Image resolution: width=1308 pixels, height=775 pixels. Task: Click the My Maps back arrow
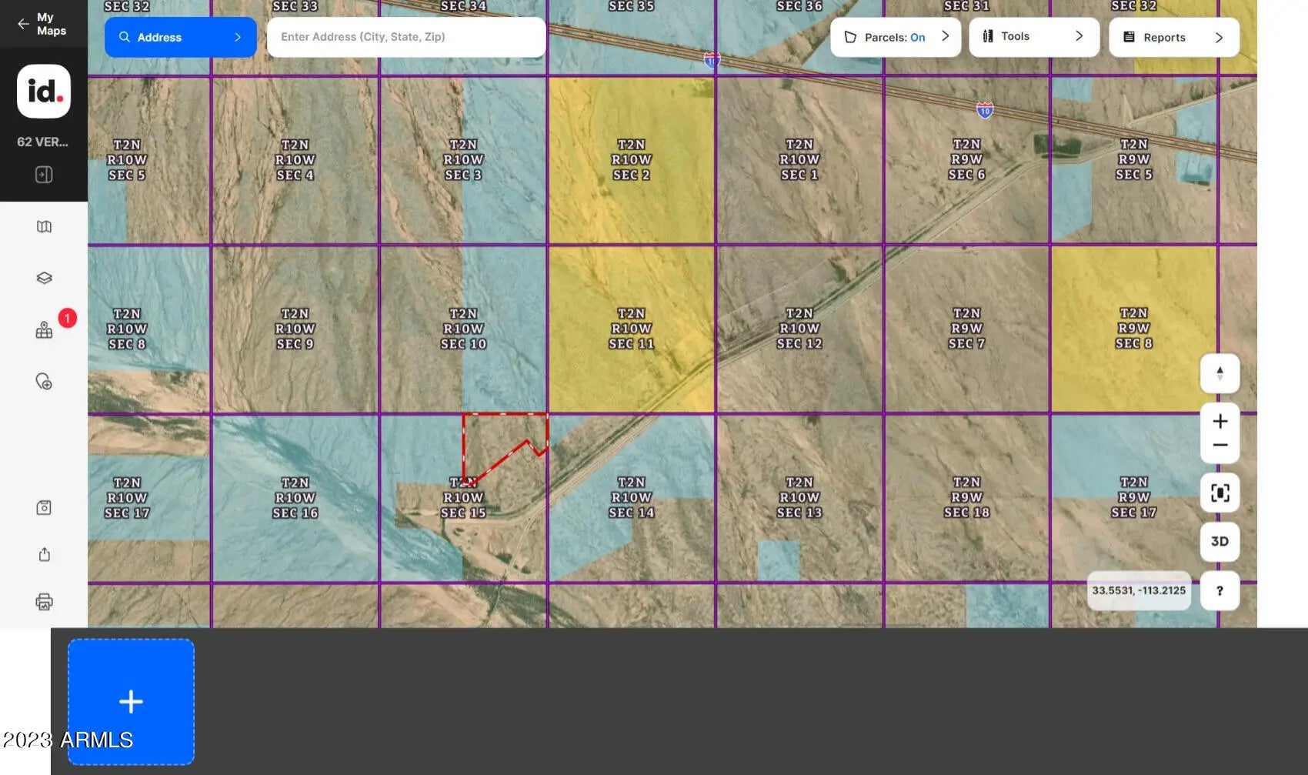(23, 24)
